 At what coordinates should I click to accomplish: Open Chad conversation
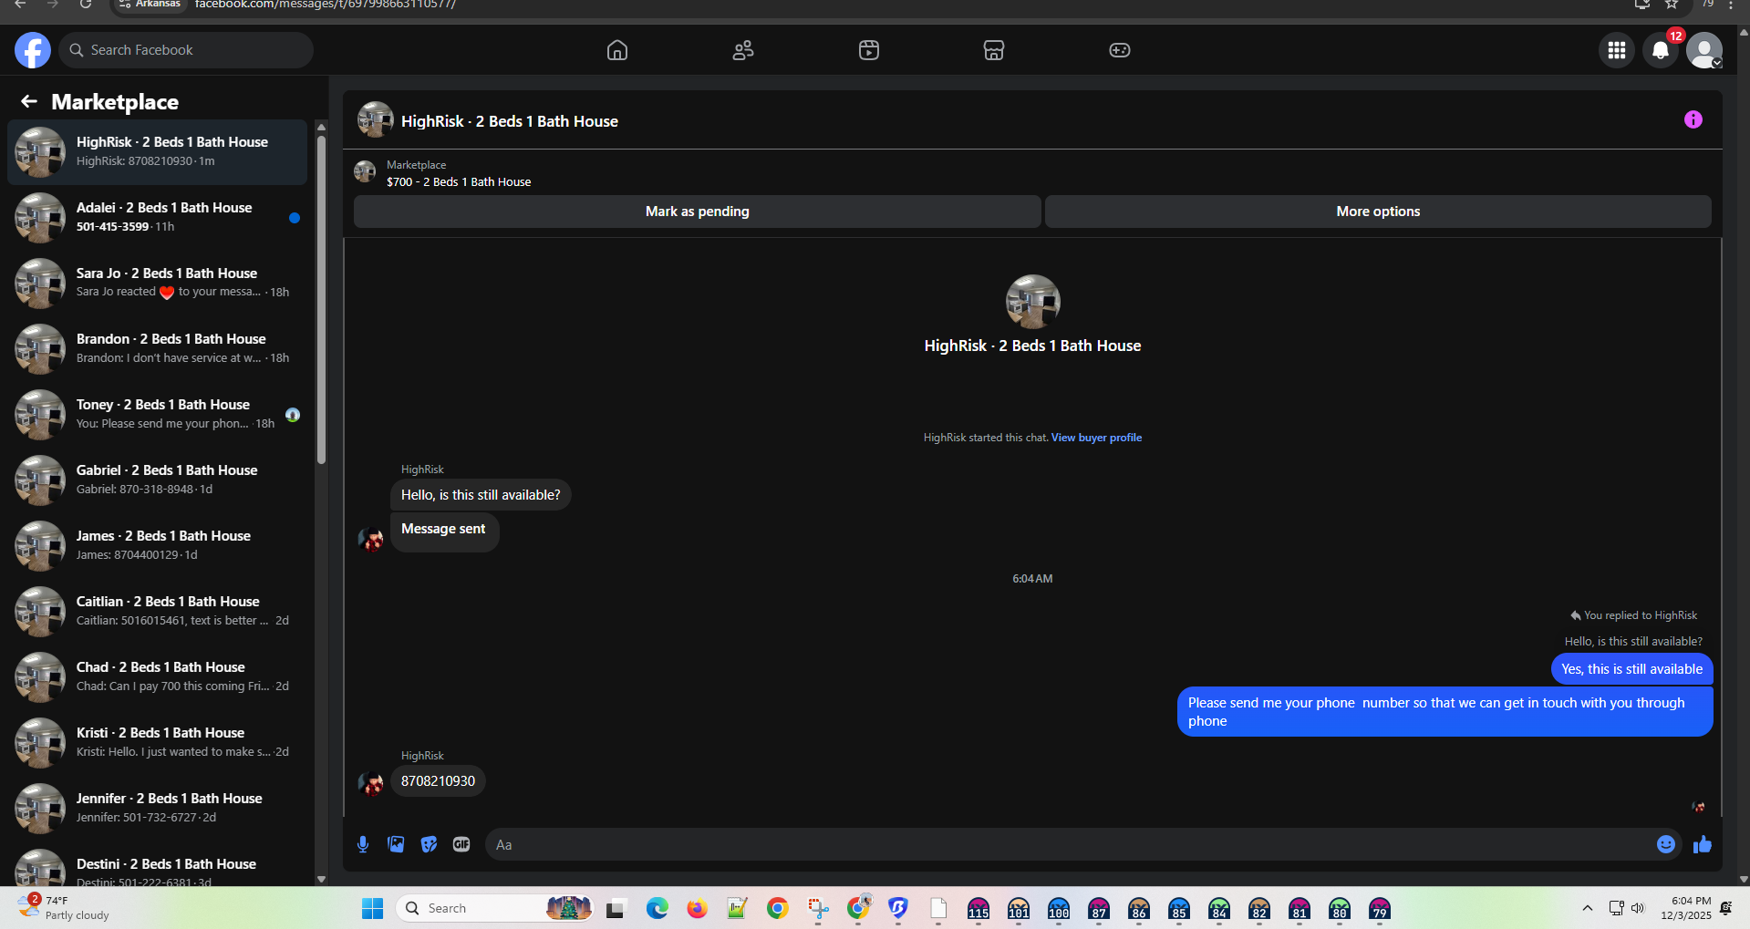(x=157, y=677)
